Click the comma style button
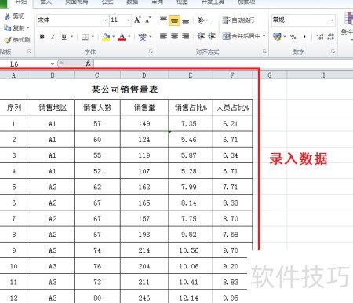 pyautogui.click(x=304, y=37)
